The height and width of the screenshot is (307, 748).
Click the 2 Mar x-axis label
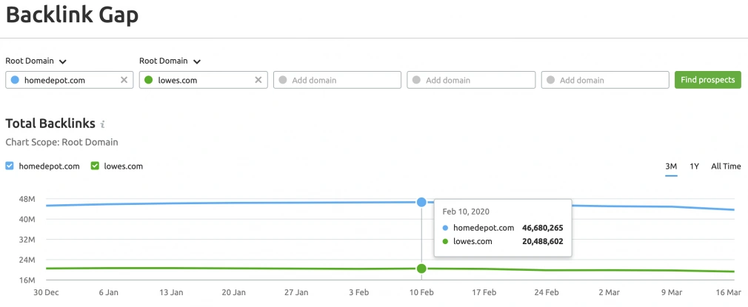click(x=610, y=291)
